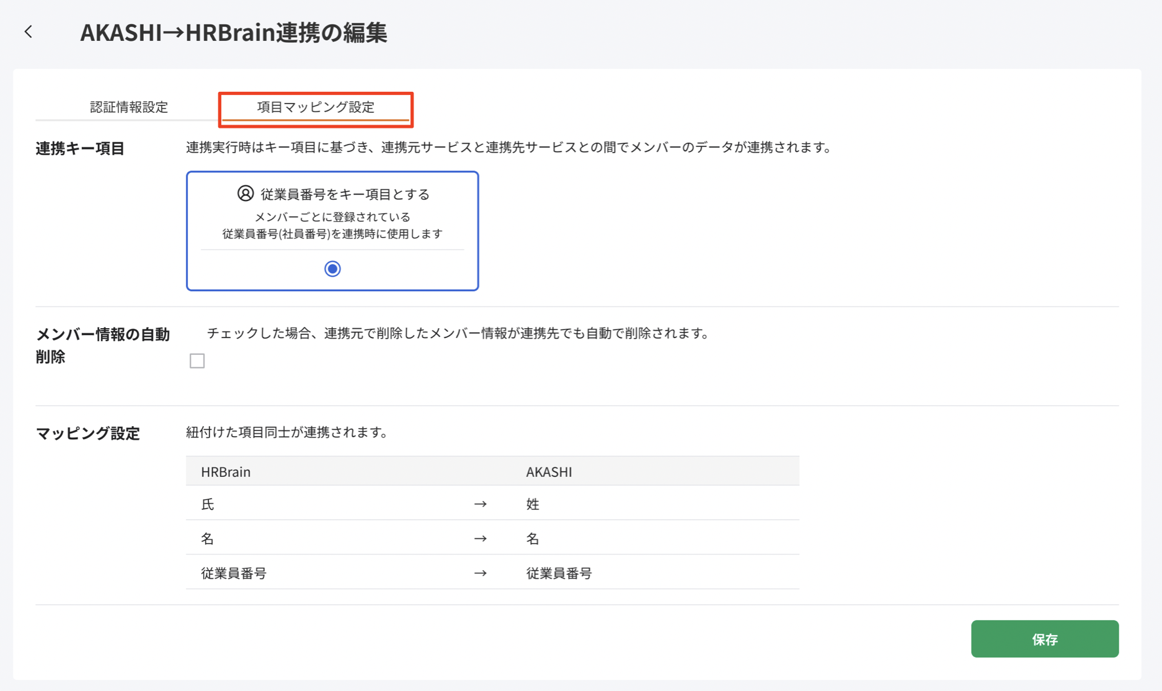The width and height of the screenshot is (1162, 691).
Task: Click the メンバー情報の自動削除 section label
Action: point(102,345)
